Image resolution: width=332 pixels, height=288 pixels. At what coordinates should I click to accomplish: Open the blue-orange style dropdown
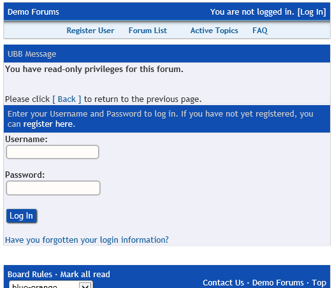(51, 285)
